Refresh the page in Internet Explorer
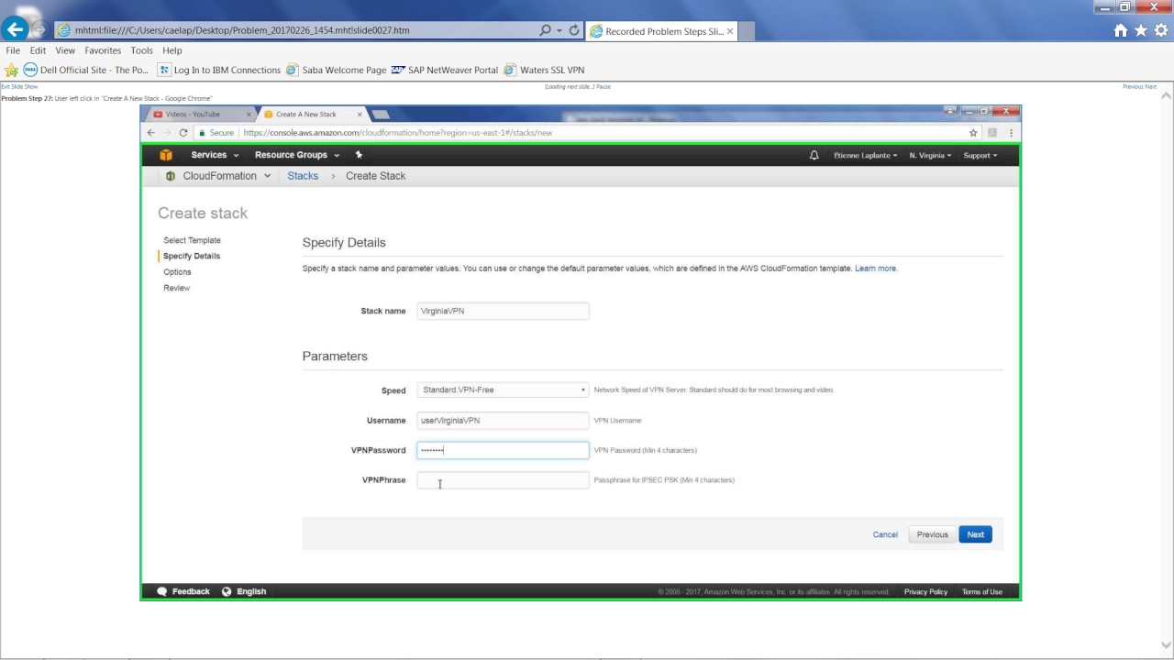Viewport: 1174px width, 660px height. click(574, 30)
